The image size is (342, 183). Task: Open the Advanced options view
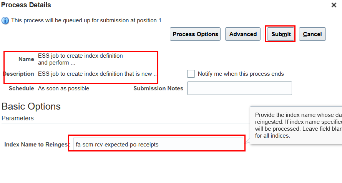click(243, 34)
